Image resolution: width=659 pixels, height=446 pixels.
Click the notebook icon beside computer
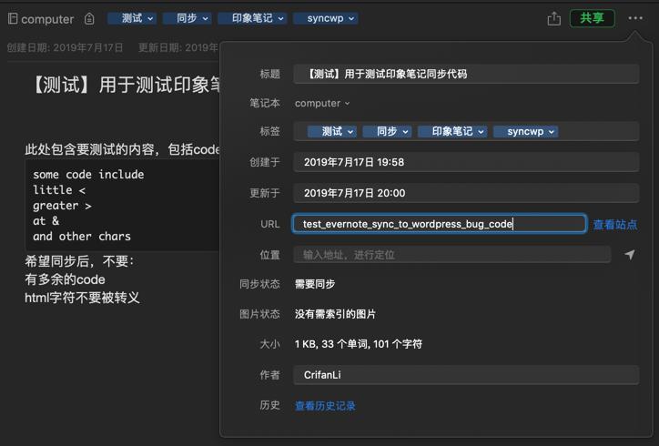[x=13, y=18]
